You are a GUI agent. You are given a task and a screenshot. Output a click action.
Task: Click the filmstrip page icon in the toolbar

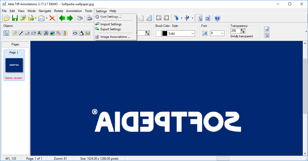(x=208, y=18)
